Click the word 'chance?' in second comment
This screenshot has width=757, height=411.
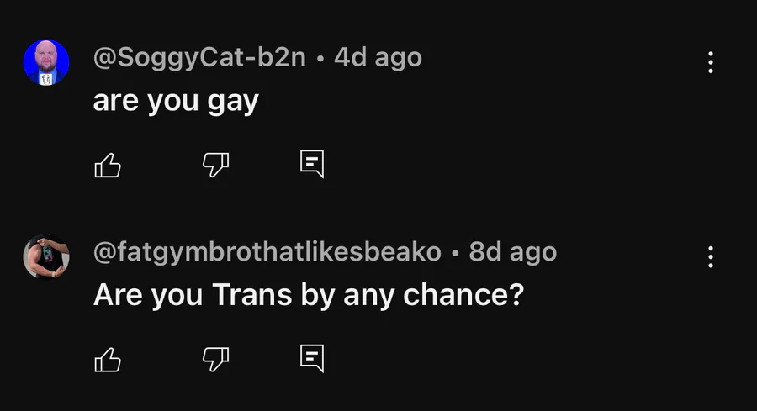point(463,294)
